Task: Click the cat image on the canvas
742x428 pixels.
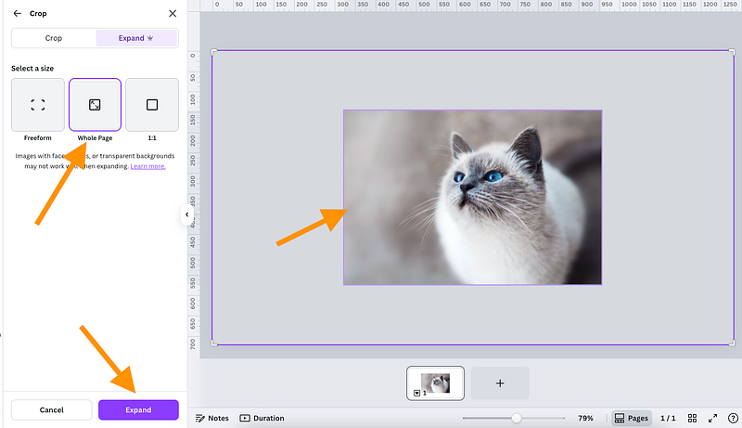Action: (x=473, y=198)
